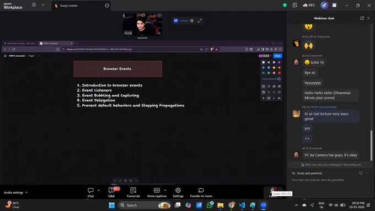Open a new tab in shared browser

click(x=77, y=44)
